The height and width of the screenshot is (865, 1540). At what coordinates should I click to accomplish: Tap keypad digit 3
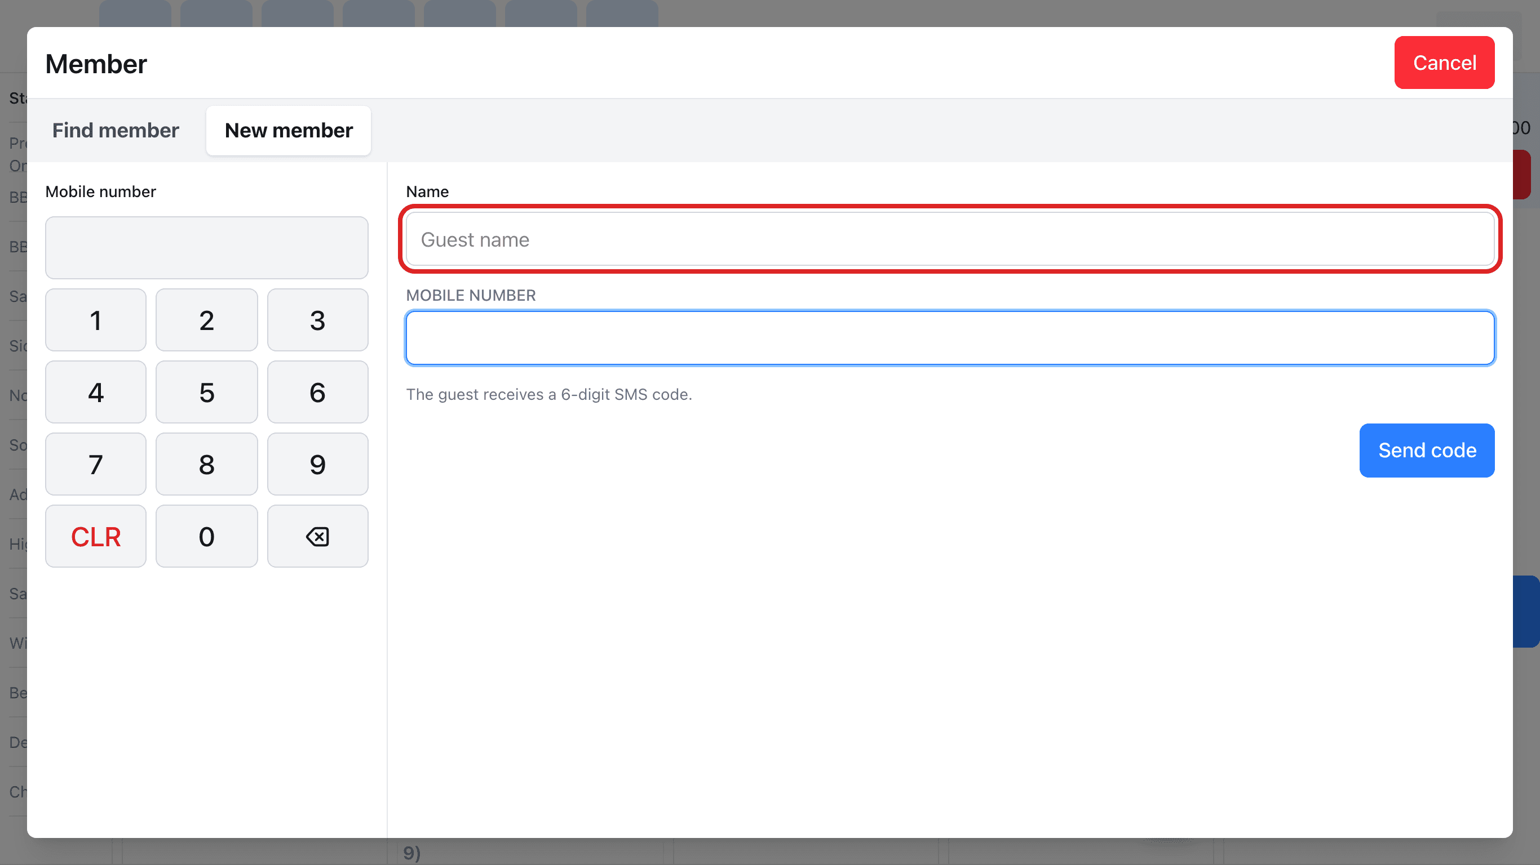click(317, 320)
